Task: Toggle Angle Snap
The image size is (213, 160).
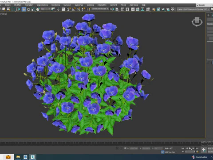Action: pyautogui.click(x=74, y=9)
